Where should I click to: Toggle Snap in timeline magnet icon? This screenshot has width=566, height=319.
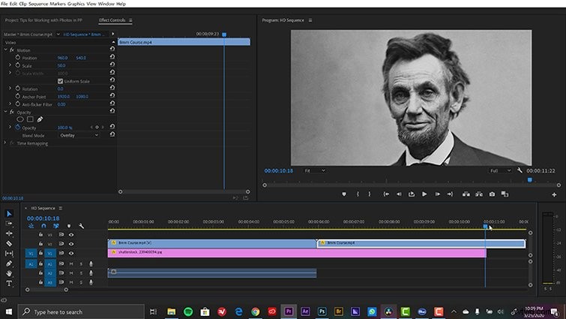point(43,226)
